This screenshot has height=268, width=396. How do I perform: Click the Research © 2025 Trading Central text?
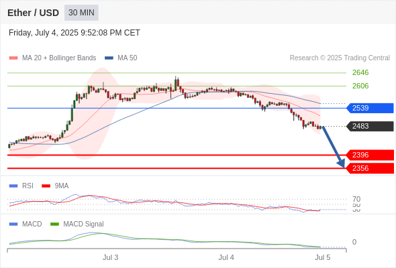340,58
